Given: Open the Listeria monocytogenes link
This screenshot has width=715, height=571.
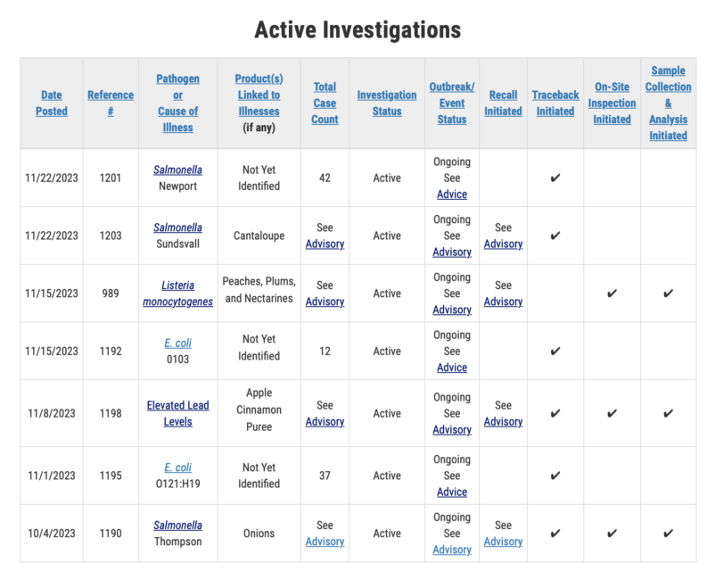Looking at the screenshot, I should [177, 294].
